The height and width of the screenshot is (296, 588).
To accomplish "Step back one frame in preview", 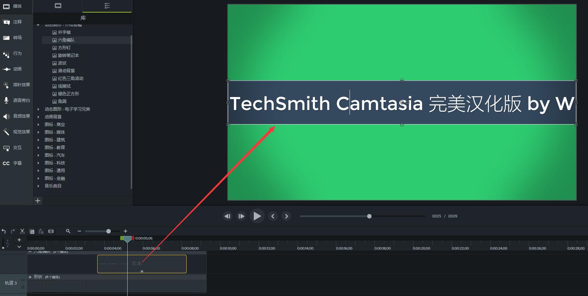I will click(228, 216).
